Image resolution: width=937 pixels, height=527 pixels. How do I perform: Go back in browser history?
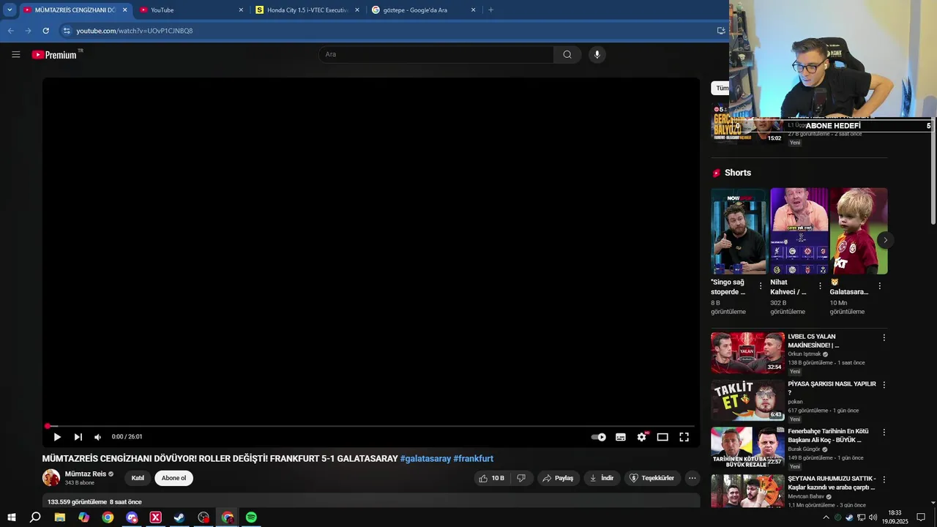pos(10,31)
